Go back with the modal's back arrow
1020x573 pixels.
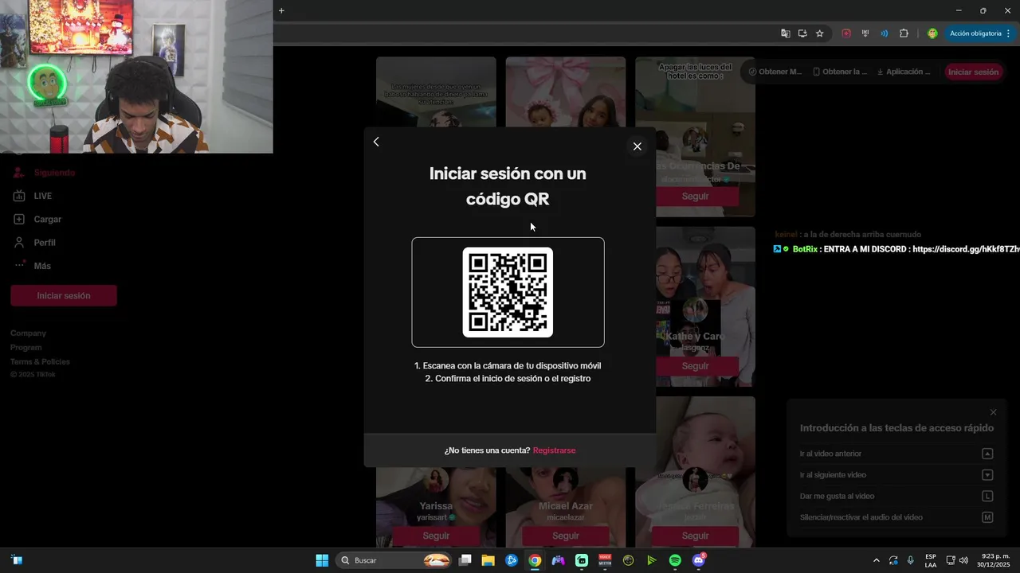pyautogui.click(x=376, y=142)
